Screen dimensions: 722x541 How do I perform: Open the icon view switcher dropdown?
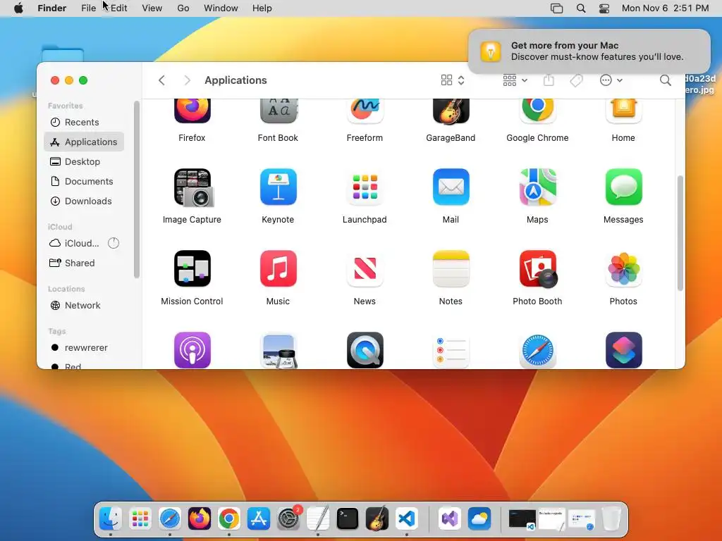click(x=453, y=80)
